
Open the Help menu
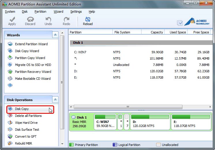[92, 12]
